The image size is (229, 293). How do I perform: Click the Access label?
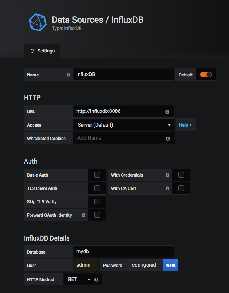click(34, 125)
